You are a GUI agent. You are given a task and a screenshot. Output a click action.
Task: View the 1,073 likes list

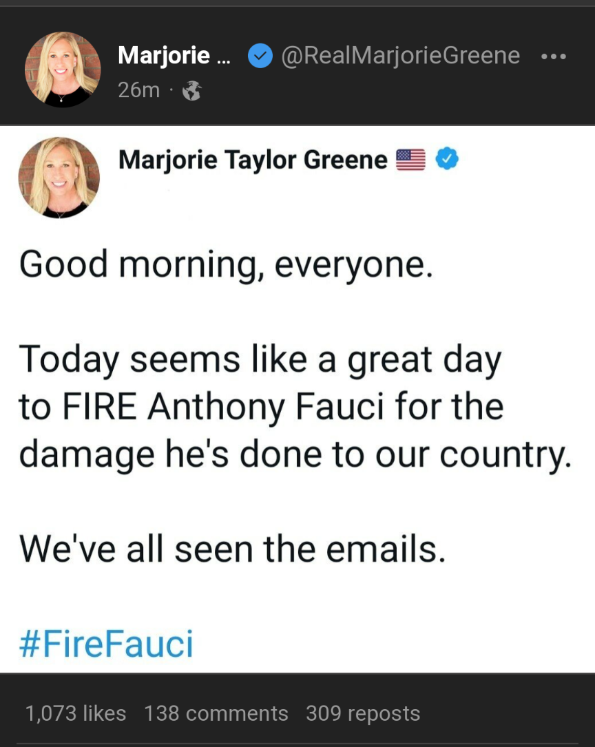coord(76,713)
